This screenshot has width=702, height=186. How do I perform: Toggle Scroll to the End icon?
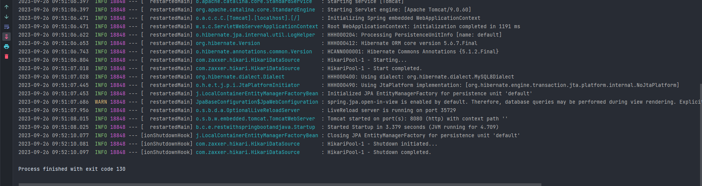coord(7,37)
